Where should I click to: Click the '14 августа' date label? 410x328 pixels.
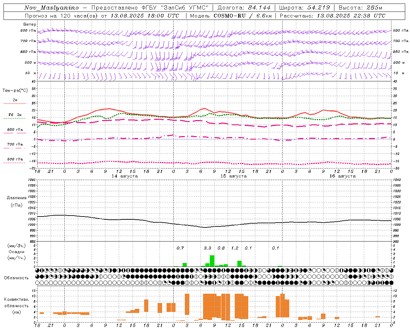tap(125, 176)
